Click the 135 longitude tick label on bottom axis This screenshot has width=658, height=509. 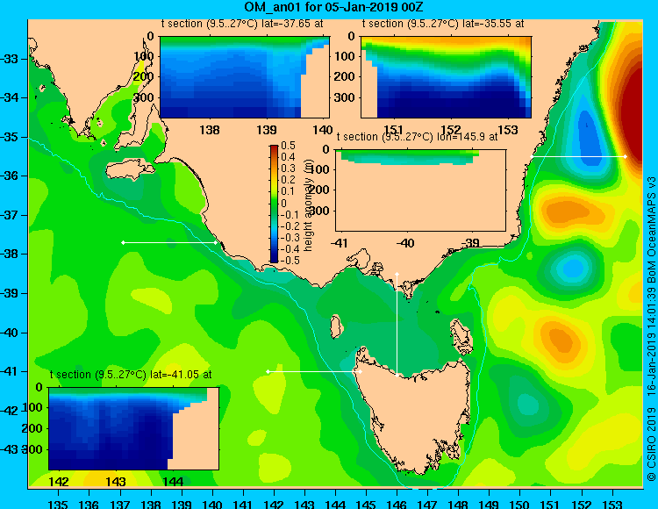[x=58, y=505]
